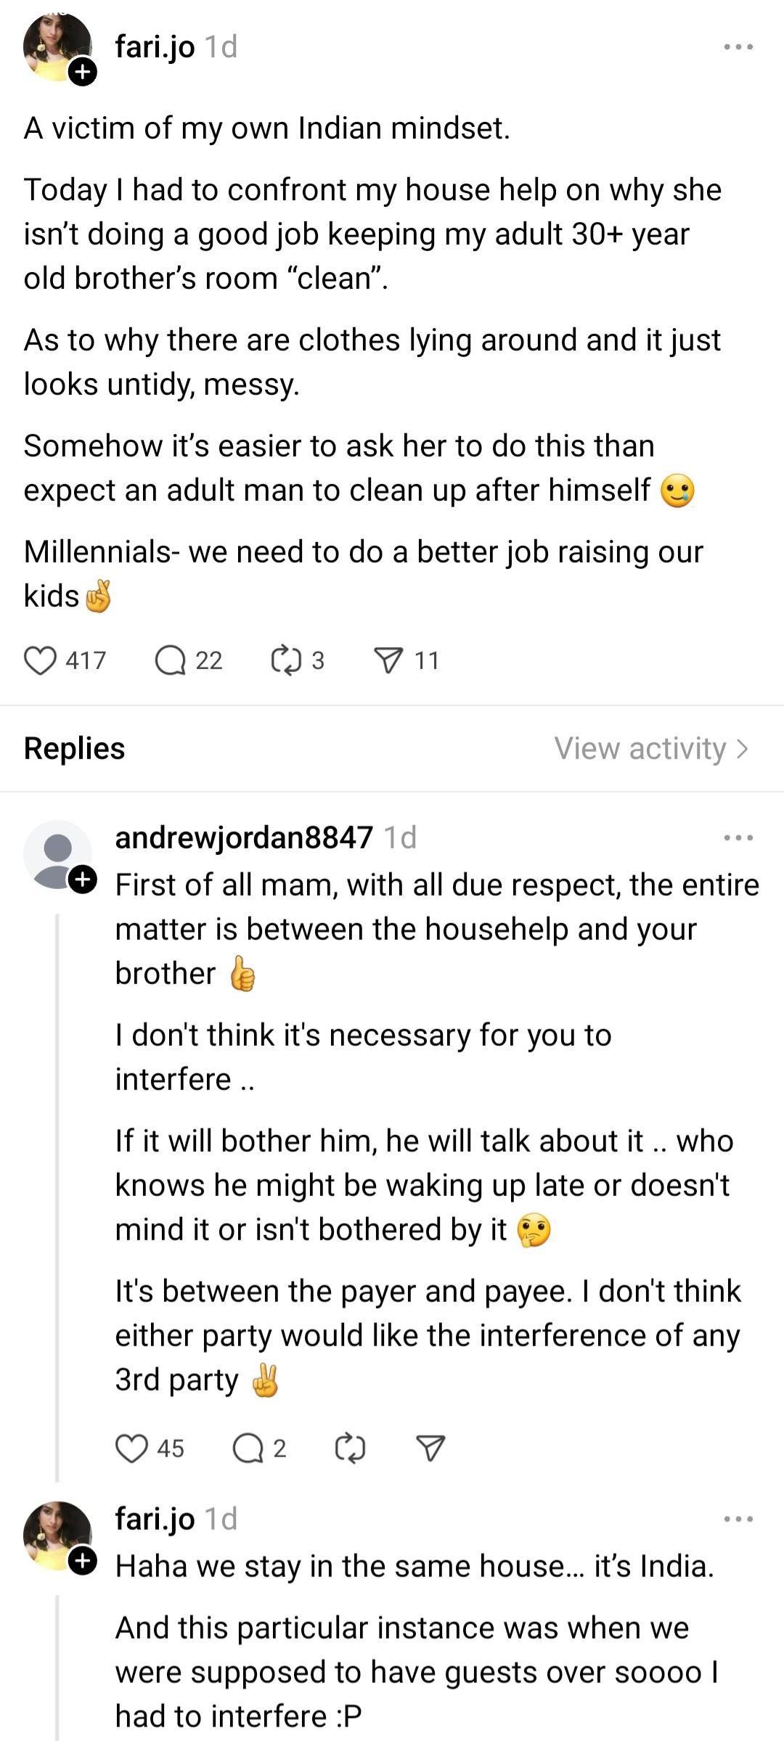Image resolution: width=784 pixels, height=1741 pixels.
Task: Open View activity
Action: click(x=650, y=748)
